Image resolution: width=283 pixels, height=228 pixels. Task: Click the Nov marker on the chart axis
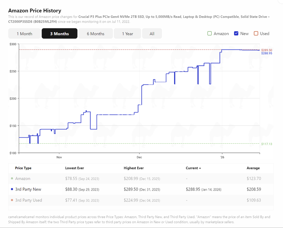59,157
